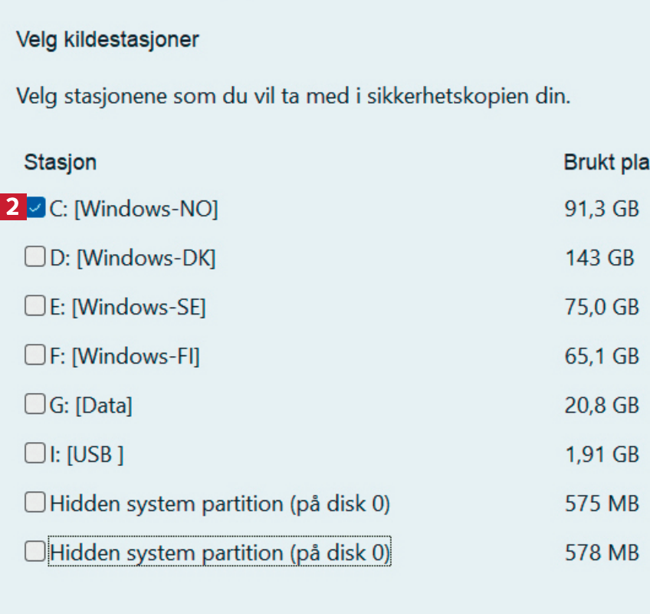Click the Stasjon column header
This screenshot has width=650, height=614.
[60, 163]
